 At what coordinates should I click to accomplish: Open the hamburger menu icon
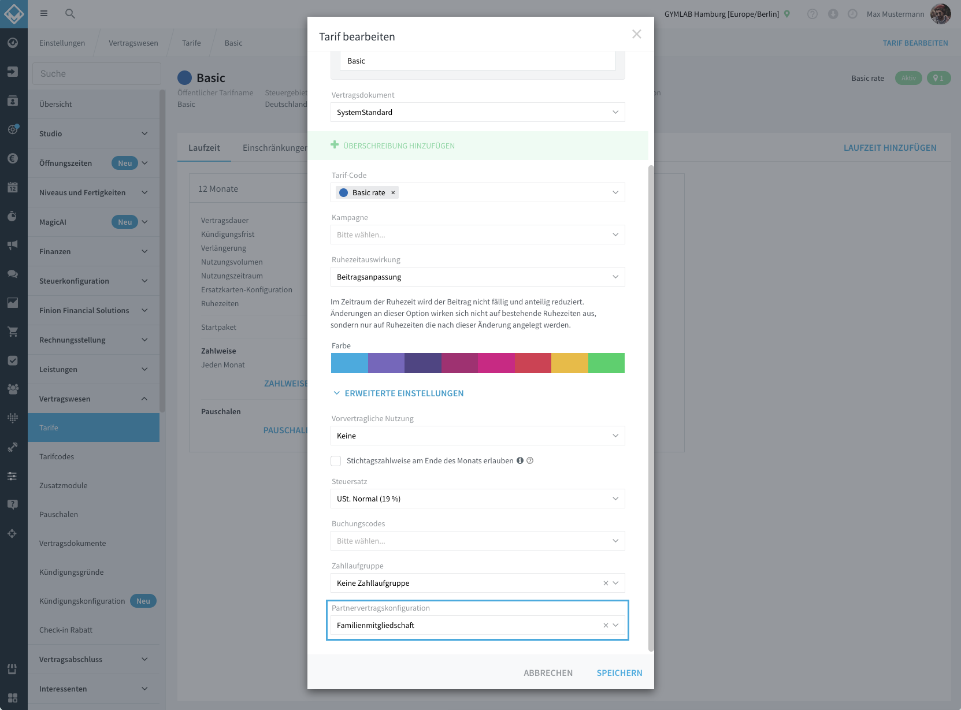click(44, 13)
